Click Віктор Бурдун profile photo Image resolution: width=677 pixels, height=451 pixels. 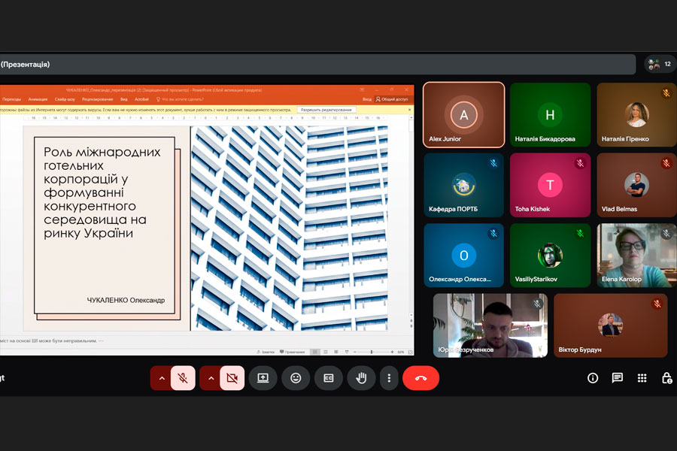tap(611, 325)
